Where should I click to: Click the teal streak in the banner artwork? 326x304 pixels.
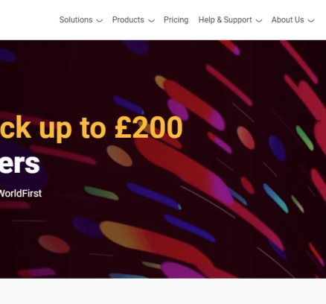(x=275, y=198)
